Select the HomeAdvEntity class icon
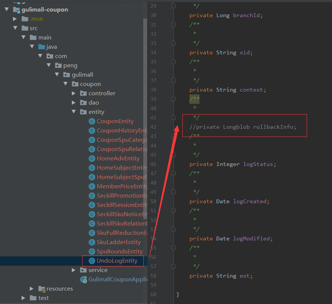332x304 pixels. (x=92, y=159)
